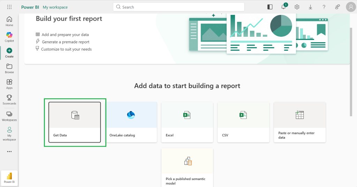
Task: Select Paste or manually enter data tile
Action: (x=299, y=122)
